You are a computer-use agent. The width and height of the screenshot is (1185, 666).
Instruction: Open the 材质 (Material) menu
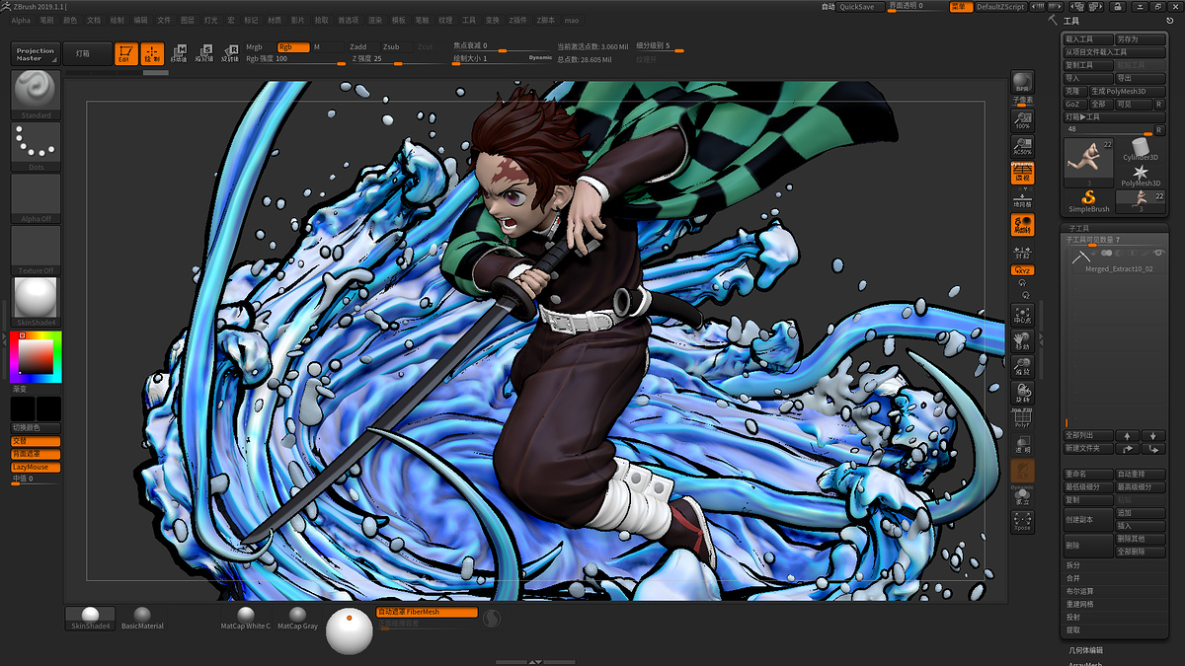(x=275, y=20)
